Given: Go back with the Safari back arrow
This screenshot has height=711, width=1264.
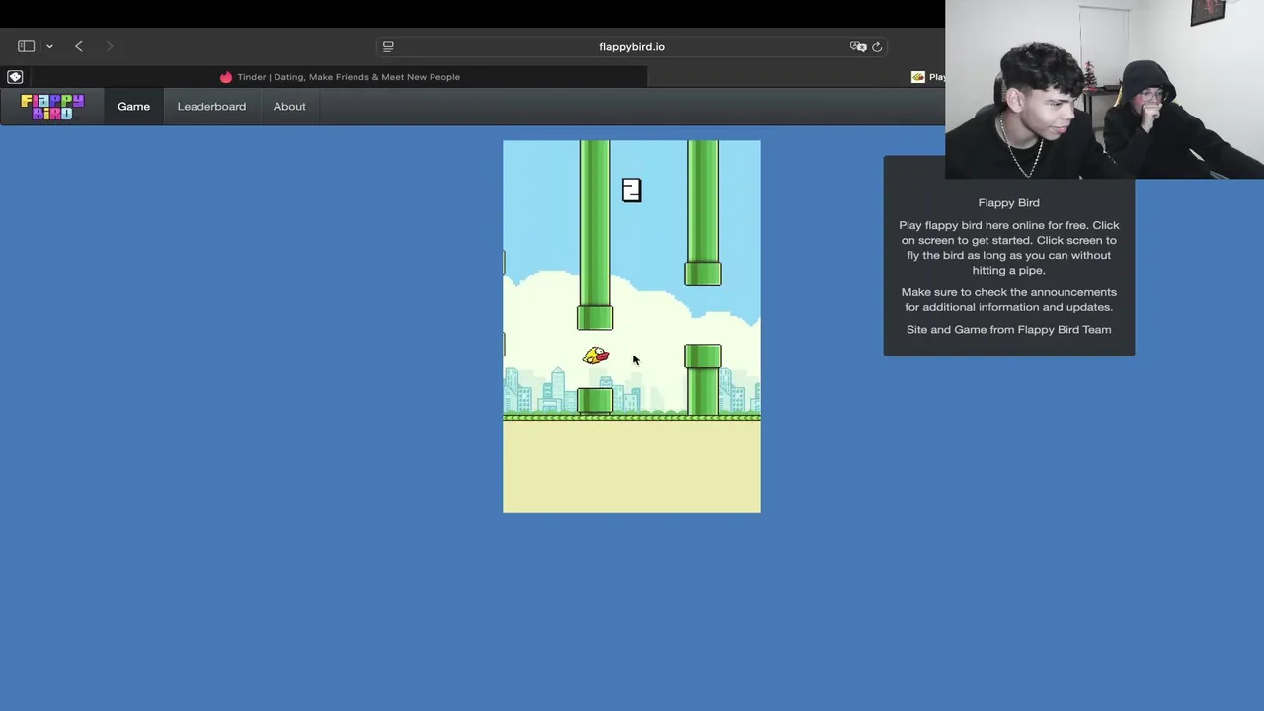Looking at the screenshot, I should point(79,46).
